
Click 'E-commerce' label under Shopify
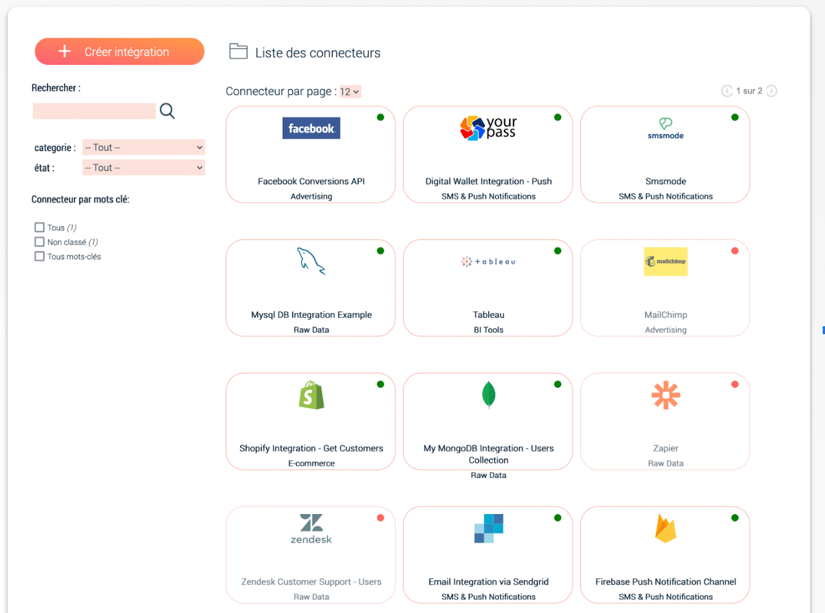tap(311, 463)
